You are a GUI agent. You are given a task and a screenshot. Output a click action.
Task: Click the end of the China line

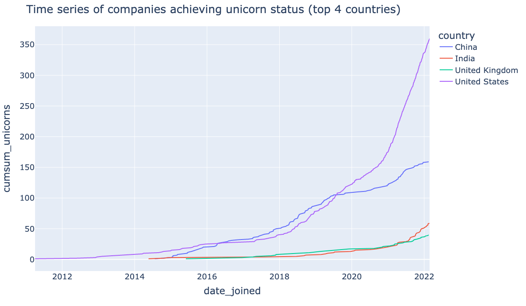(x=428, y=162)
